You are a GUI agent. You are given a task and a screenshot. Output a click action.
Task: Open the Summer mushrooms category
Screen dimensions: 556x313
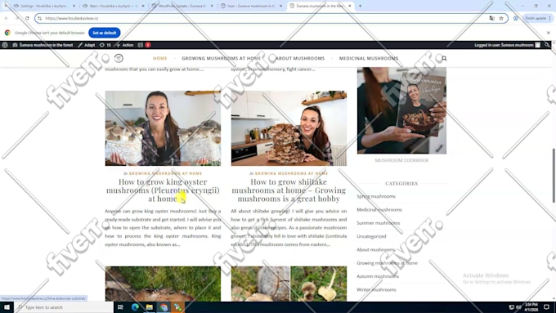point(378,223)
